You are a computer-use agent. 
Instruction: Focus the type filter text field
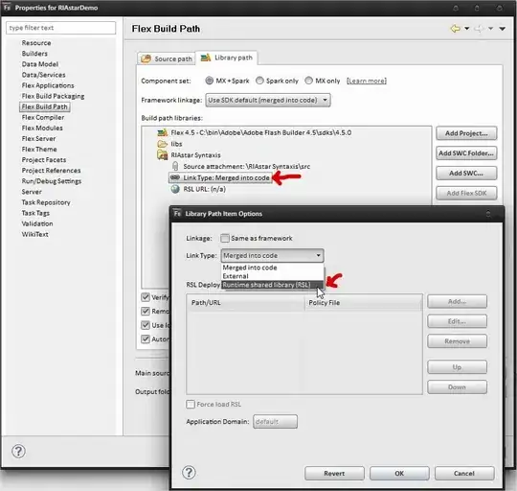coord(60,28)
